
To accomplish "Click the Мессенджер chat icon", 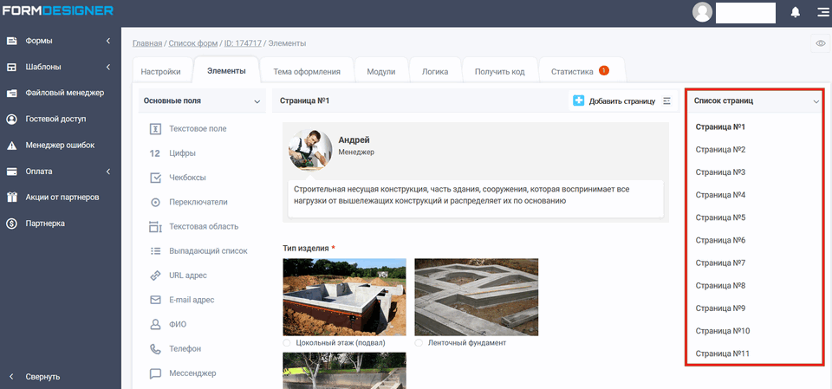I will (155, 373).
